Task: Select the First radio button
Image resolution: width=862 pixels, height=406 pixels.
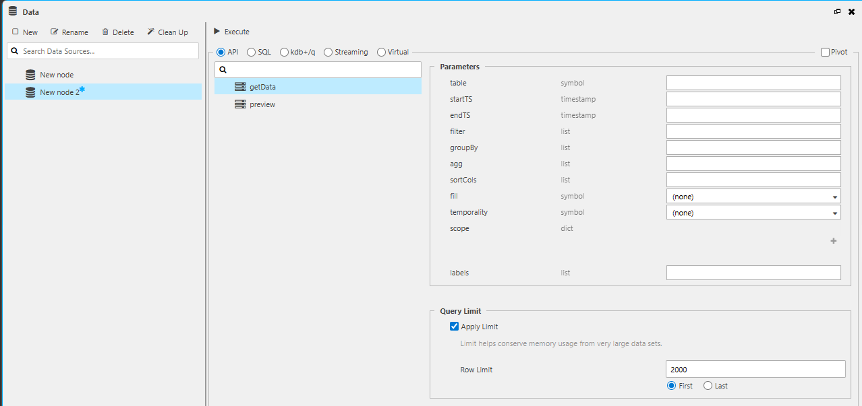Action: 671,386
